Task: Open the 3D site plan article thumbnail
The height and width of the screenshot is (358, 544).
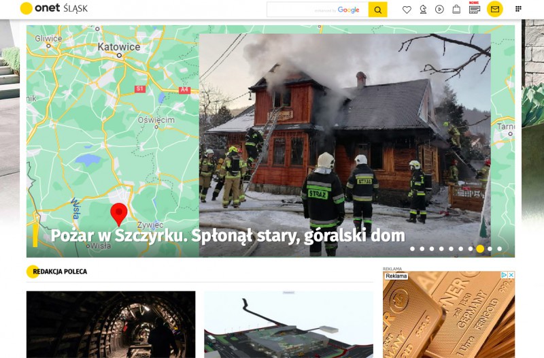Action: pyautogui.click(x=288, y=324)
